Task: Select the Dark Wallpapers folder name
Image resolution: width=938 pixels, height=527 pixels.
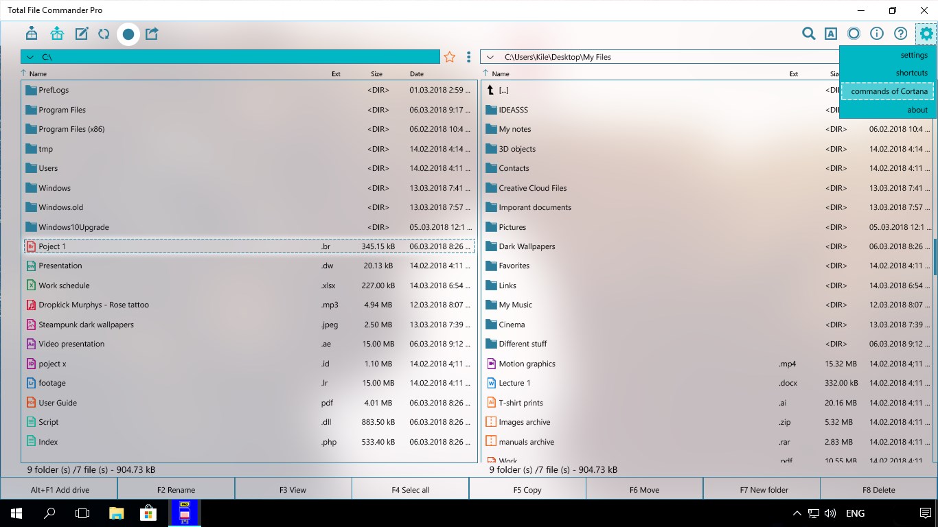Action: 527,246
